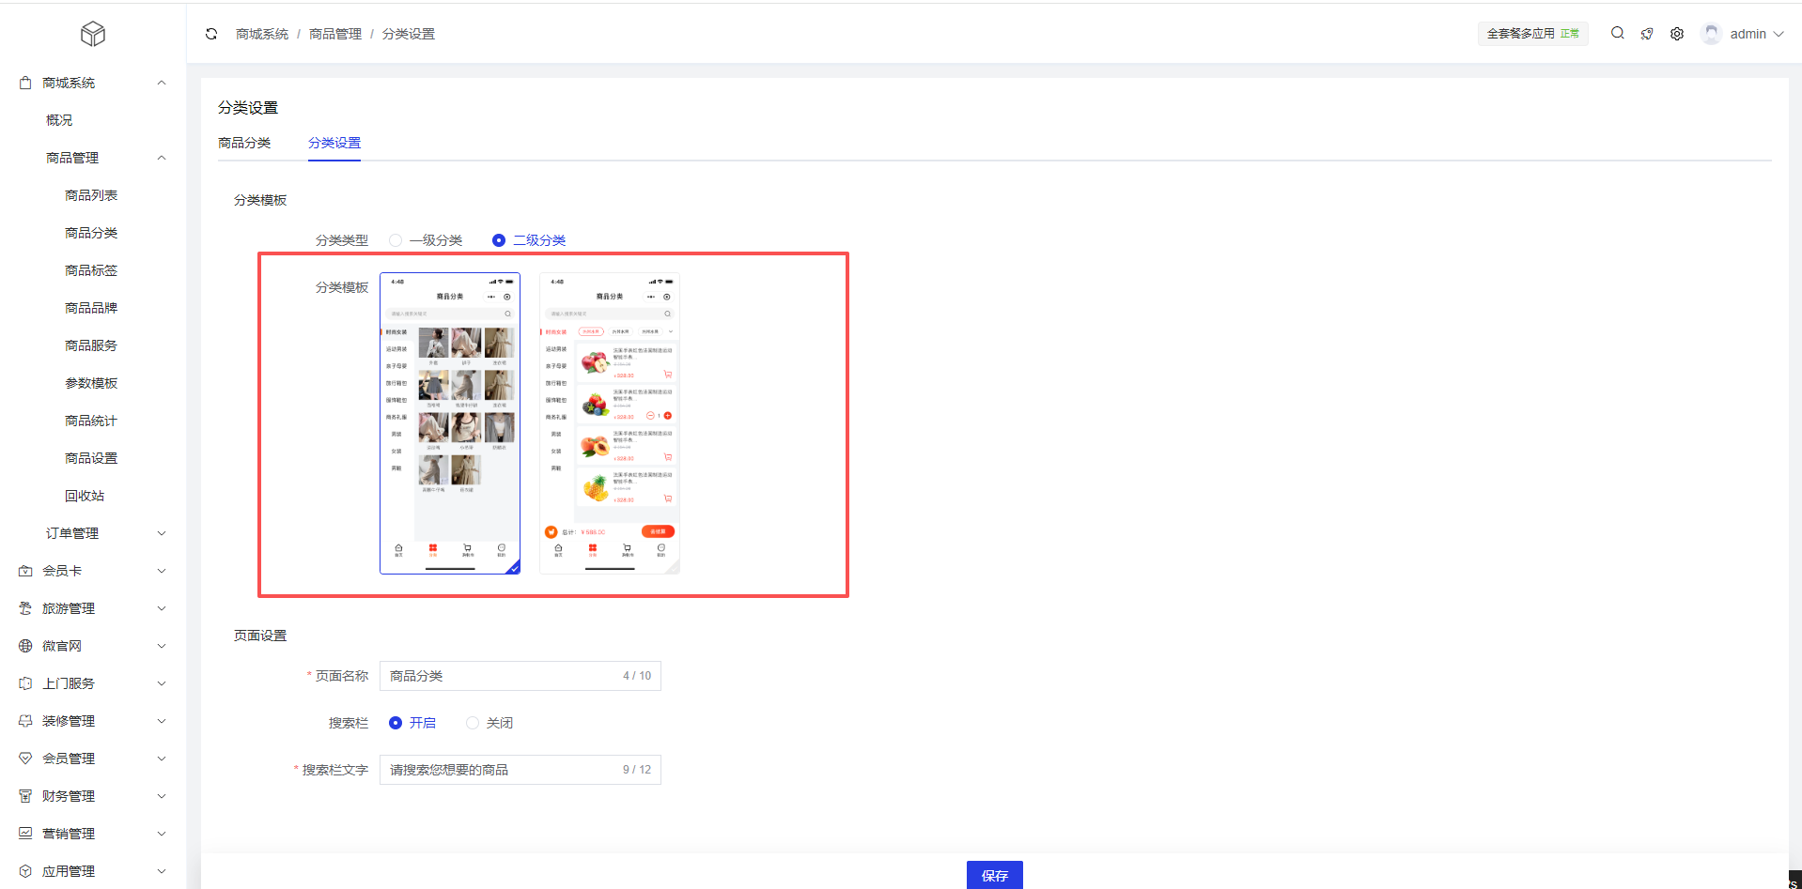Go to 商品管理 in the breadcrumb
Screen dimensions: 1802x889
click(335, 34)
